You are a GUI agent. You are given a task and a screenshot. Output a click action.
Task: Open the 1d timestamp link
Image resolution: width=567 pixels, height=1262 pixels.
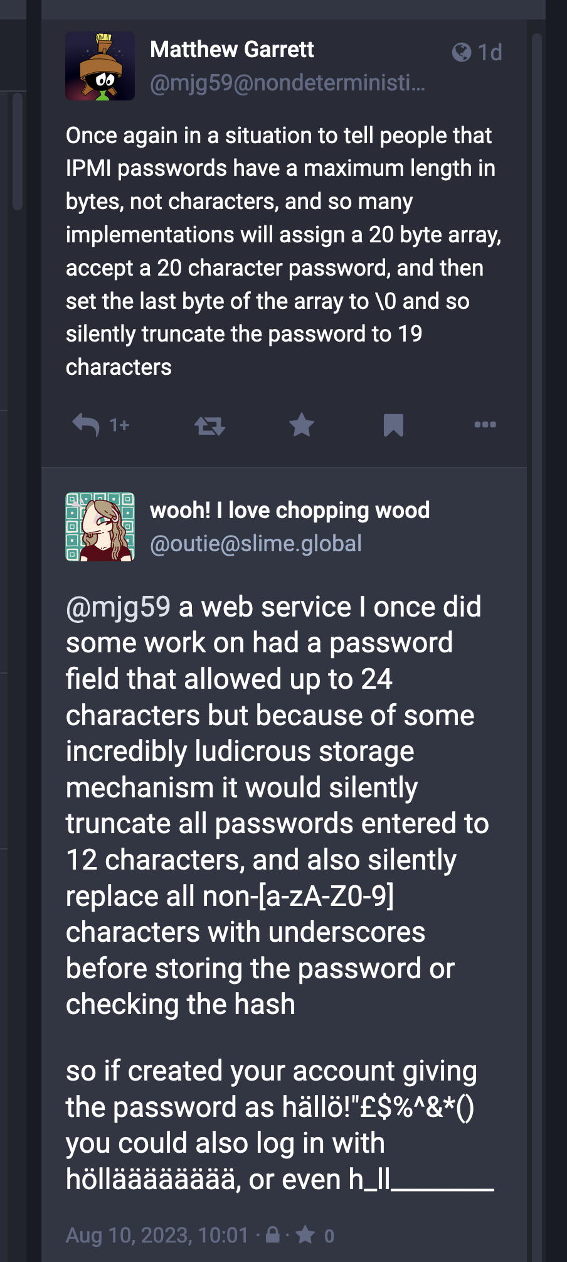click(x=490, y=53)
